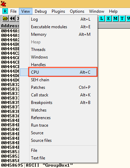Image resolution: width=130 pixels, height=168 pixels.
Task: Select SEH chain menu entry
Action: (x=58, y=80)
